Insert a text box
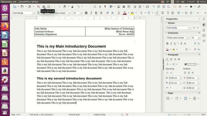The width and height of the screenshot is (207, 116). 129,6
